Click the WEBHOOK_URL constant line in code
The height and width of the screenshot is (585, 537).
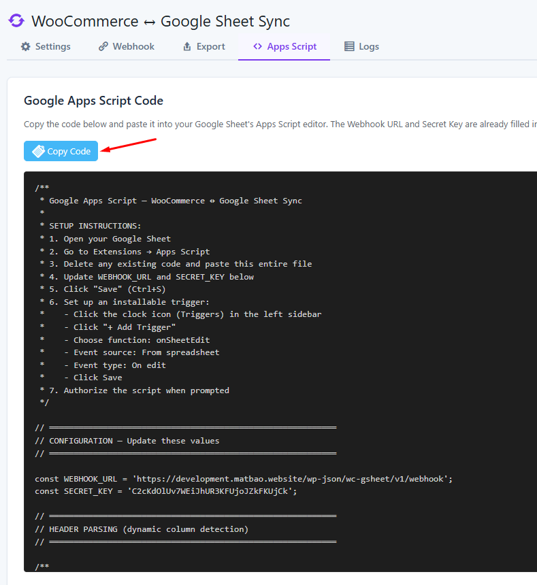coord(244,479)
